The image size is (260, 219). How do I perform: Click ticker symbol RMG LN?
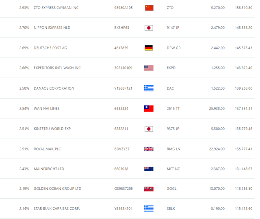(x=173, y=149)
